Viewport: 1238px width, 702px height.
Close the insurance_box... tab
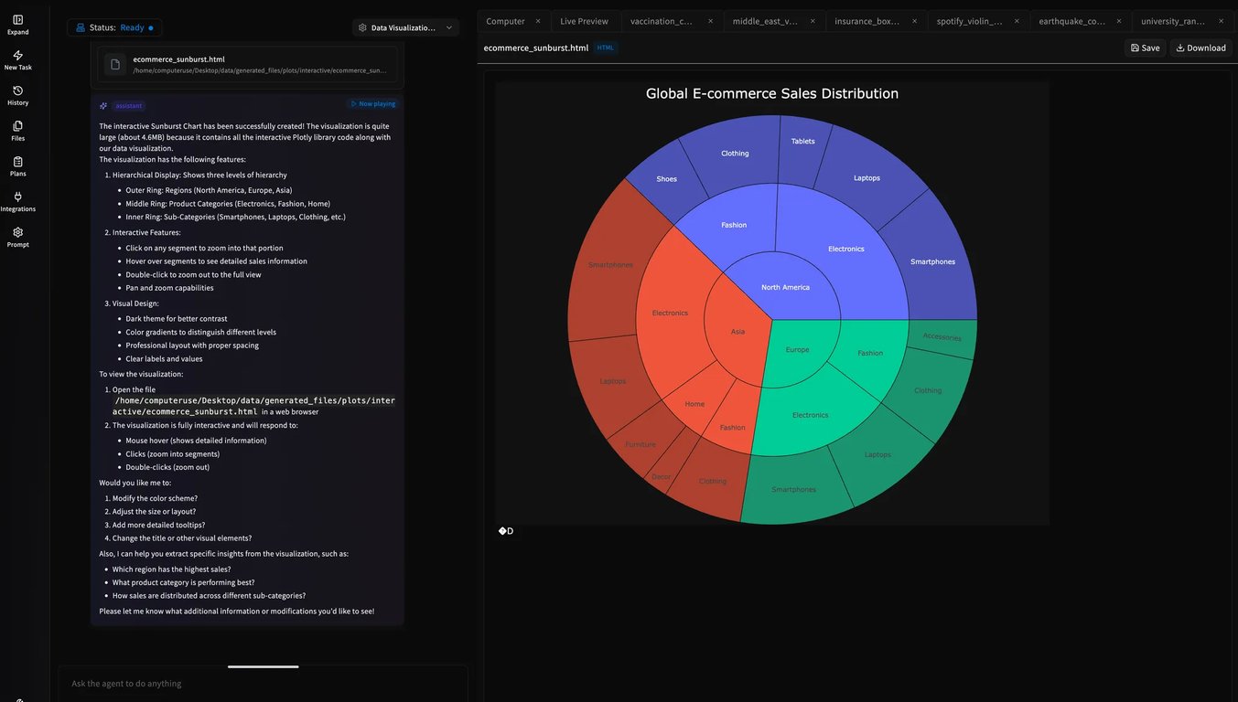[914, 21]
